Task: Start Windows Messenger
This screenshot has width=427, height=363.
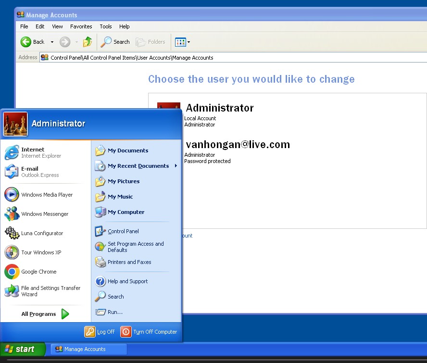Action: pyautogui.click(x=44, y=214)
